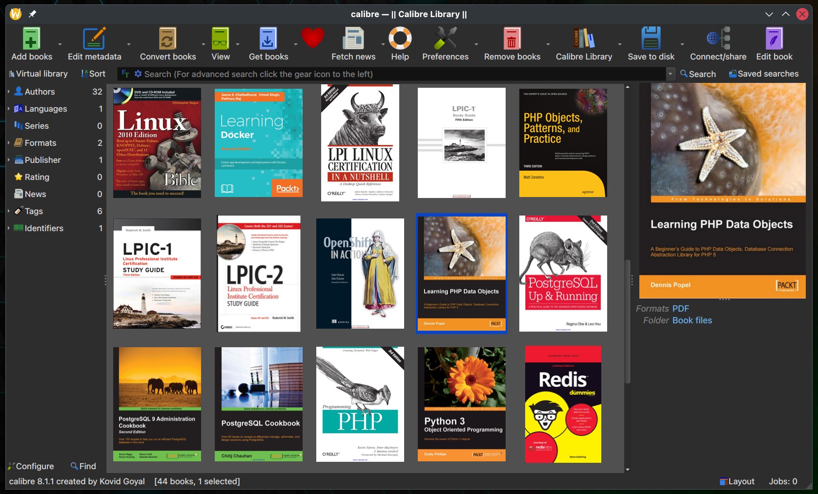818x494 pixels.
Task: Click Configure in tag browser
Action: coord(31,466)
